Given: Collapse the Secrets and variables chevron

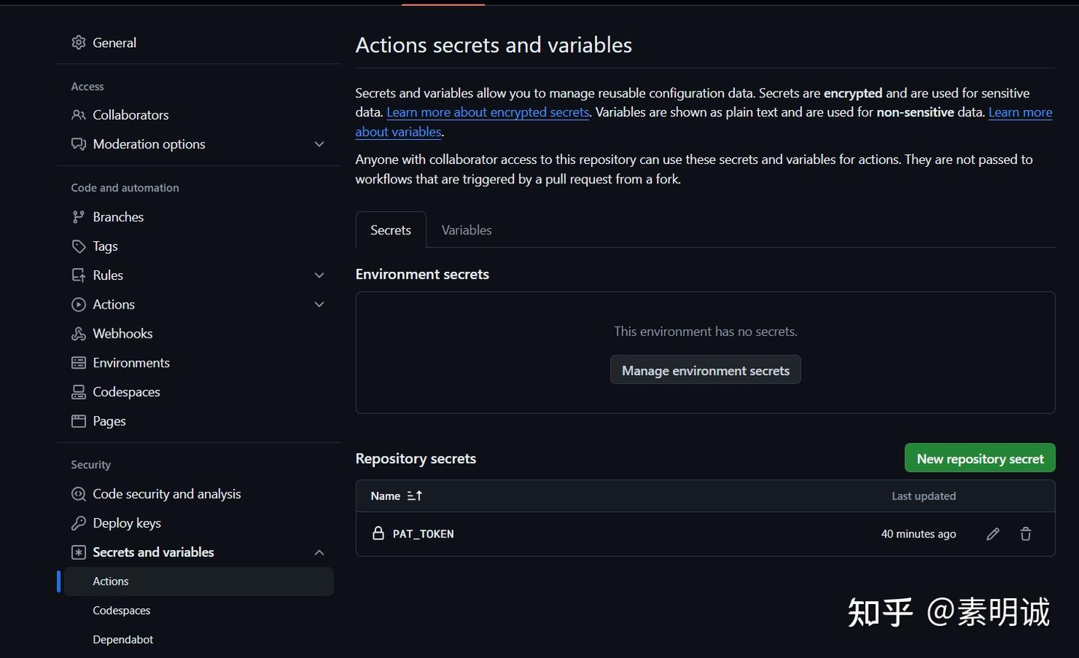Looking at the screenshot, I should pos(319,552).
